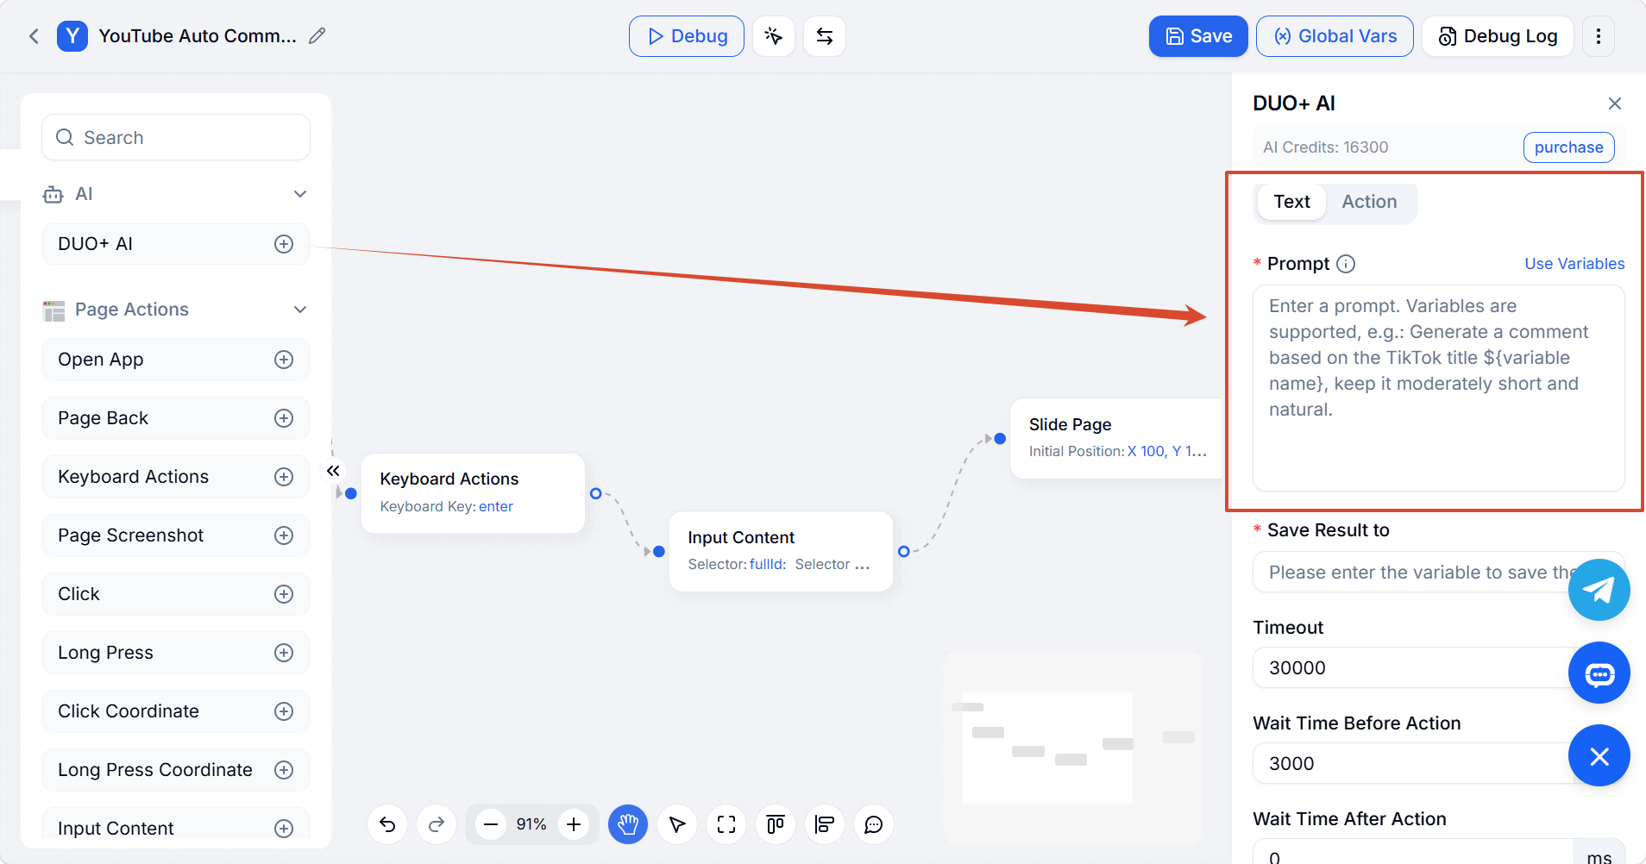The image size is (1646, 864).
Task: Go back with the top-left arrow
Action: 34,36
